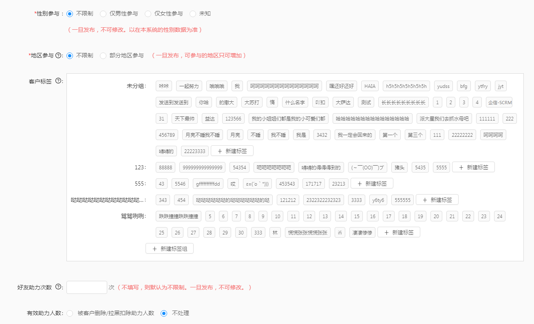Select the 跌跌撞撞跌跌撞撞 tag
This screenshot has width=534, height=324.
[x=179, y=216]
